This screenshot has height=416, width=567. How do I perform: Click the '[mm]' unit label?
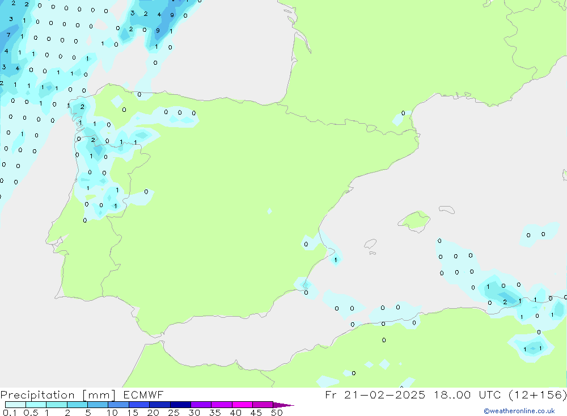(99, 395)
